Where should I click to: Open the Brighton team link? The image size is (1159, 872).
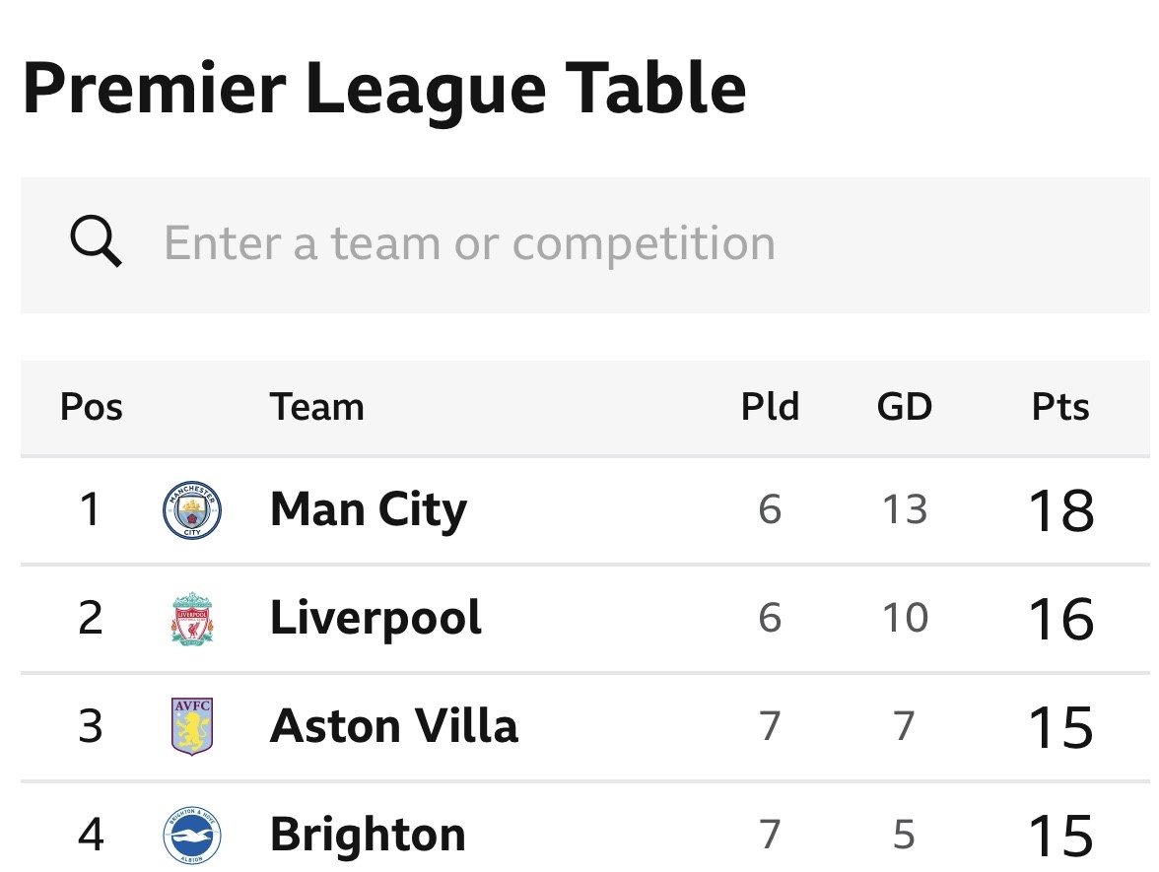tap(369, 836)
